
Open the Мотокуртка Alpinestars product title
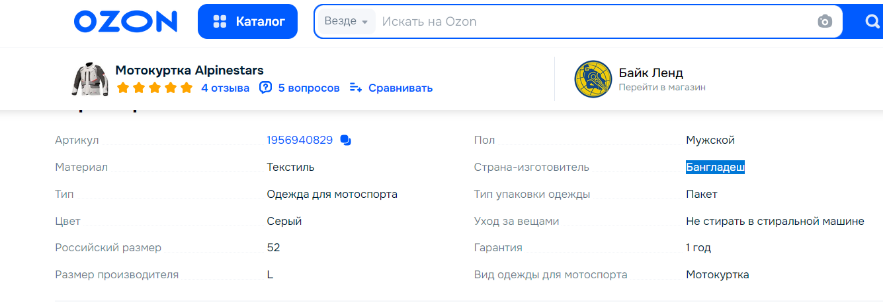[x=190, y=71]
